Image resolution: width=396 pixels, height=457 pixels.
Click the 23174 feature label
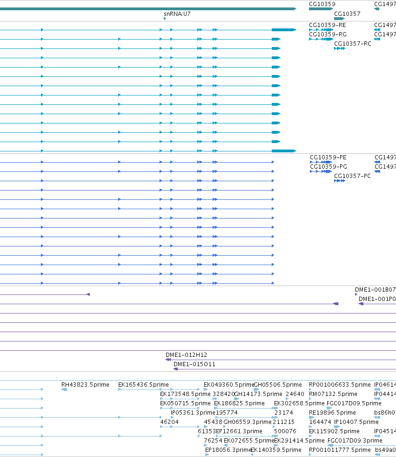[x=283, y=413]
